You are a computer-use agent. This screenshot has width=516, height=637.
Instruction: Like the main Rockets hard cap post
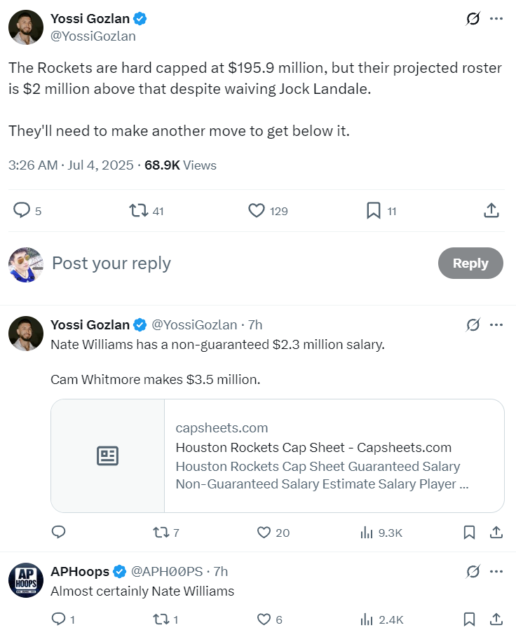point(257,210)
